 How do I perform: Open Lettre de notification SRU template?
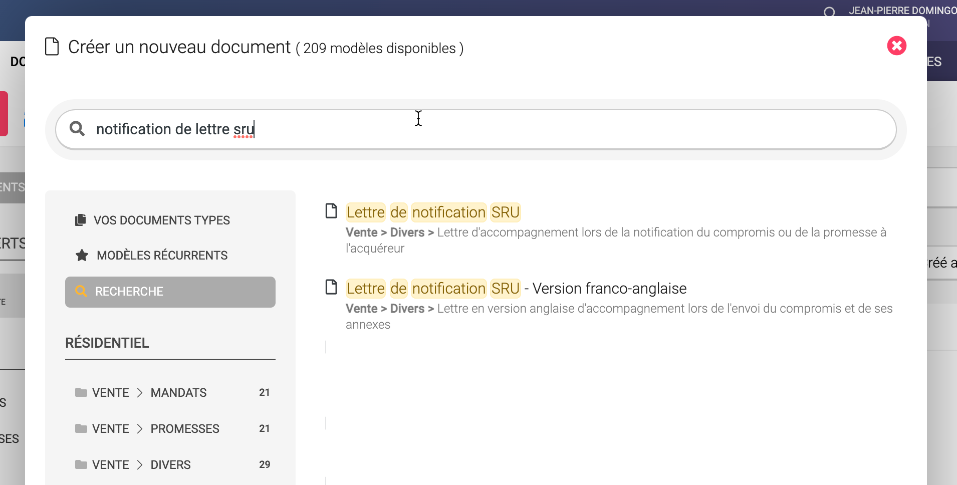(x=433, y=212)
